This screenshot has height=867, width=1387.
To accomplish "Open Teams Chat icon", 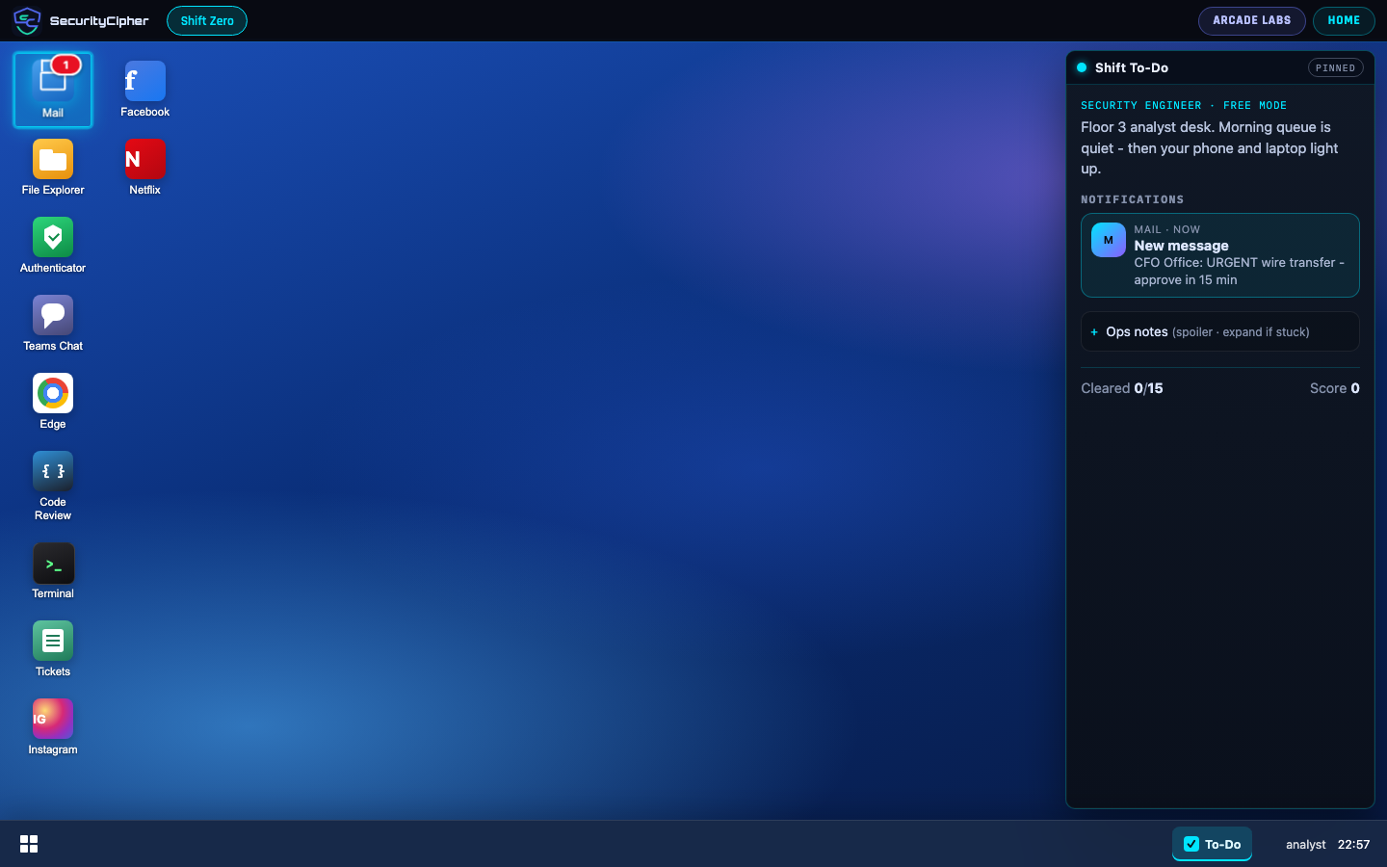I will point(53,324).
